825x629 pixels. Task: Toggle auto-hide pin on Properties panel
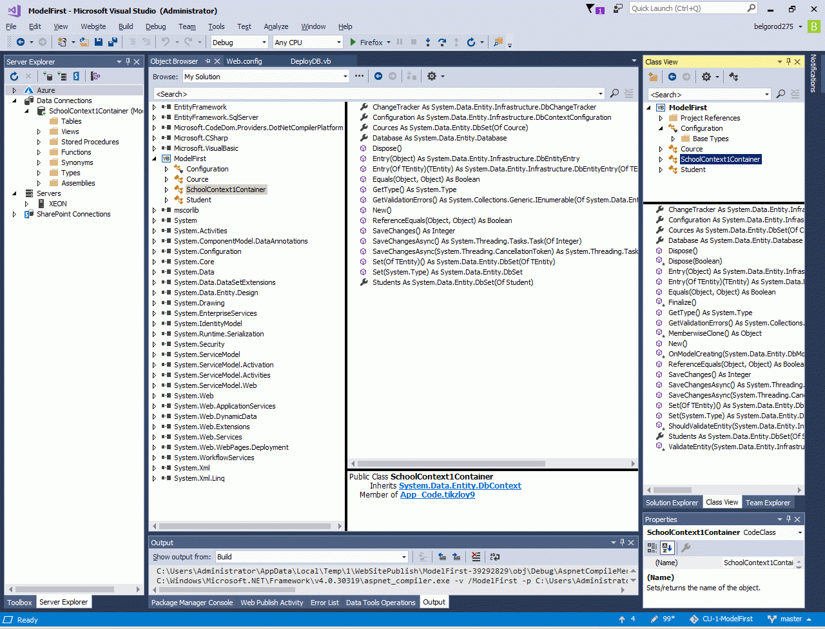[x=788, y=519]
